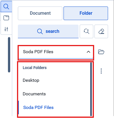
Task: Open the Soda PDF Files folder dropdown
Action: tap(56, 52)
